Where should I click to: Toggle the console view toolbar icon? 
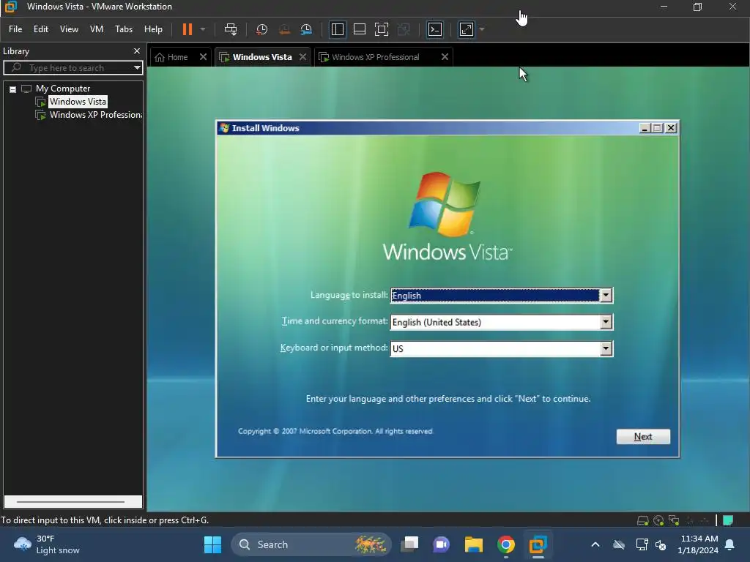[435, 29]
